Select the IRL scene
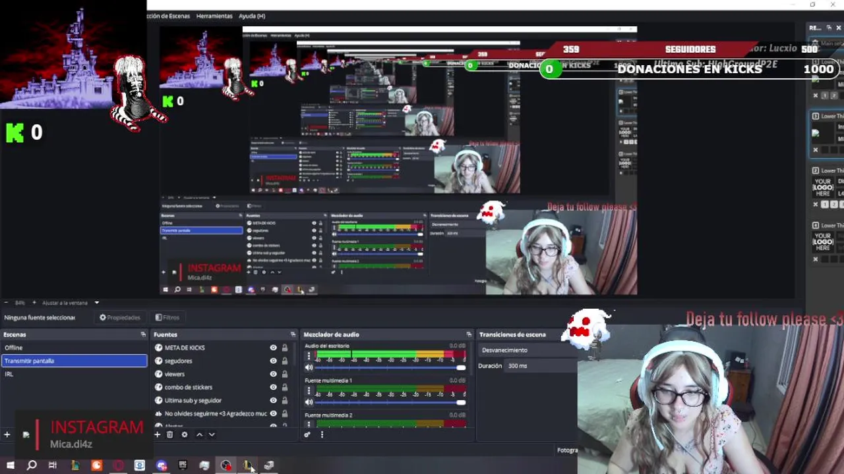The width and height of the screenshot is (844, 474). (74, 374)
